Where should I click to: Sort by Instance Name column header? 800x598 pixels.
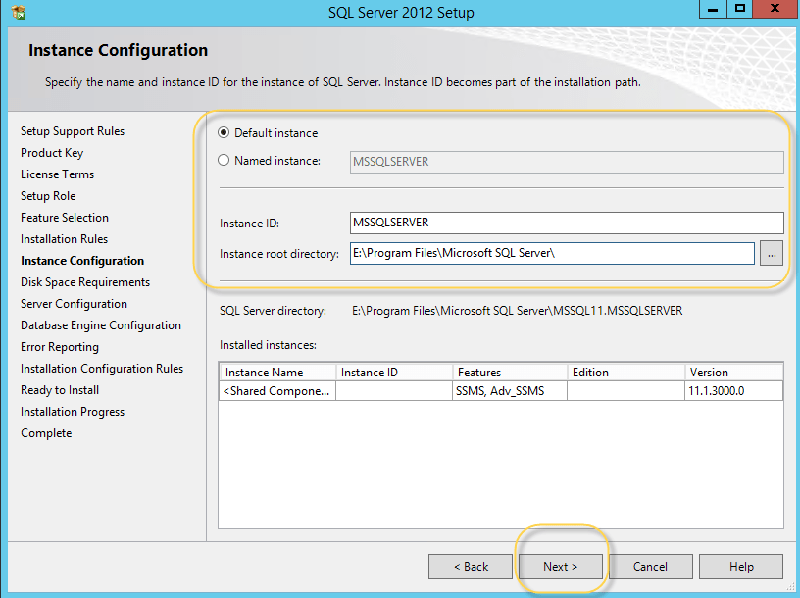(277, 373)
